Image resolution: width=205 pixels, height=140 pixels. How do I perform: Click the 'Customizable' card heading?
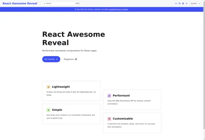coord(123,119)
